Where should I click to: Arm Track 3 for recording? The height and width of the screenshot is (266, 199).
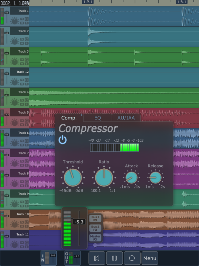tap(27, 60)
